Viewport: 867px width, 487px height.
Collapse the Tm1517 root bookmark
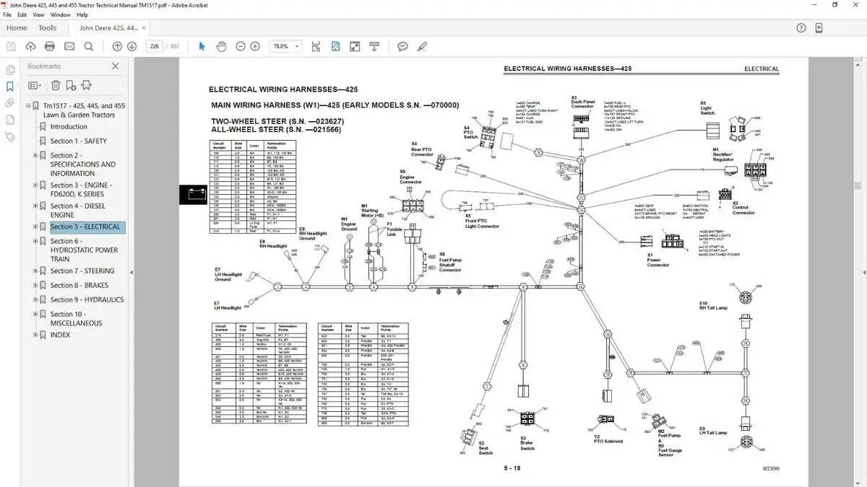pos(28,106)
